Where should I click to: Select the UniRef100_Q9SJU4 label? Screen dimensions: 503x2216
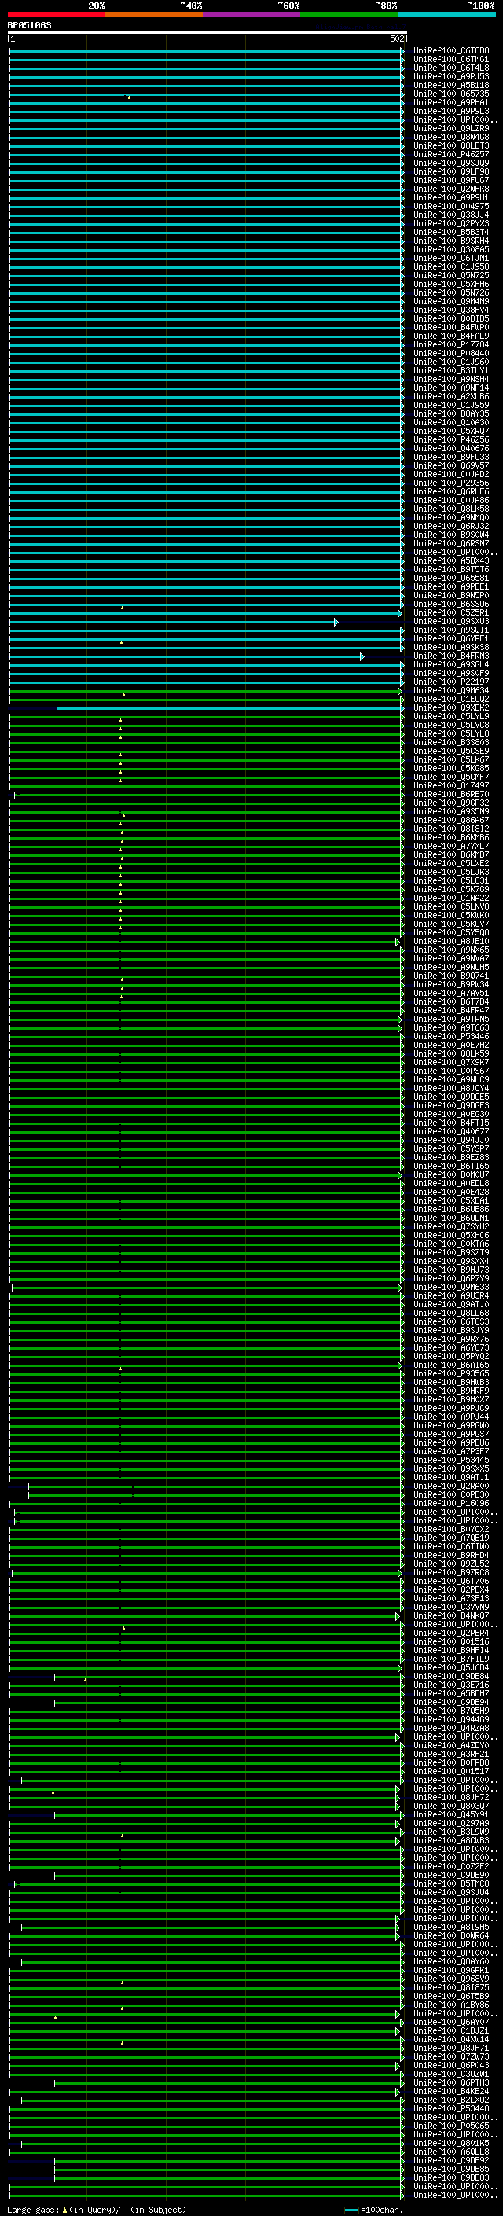[x=451, y=1893]
